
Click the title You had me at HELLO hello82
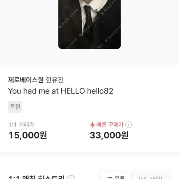point(61,91)
